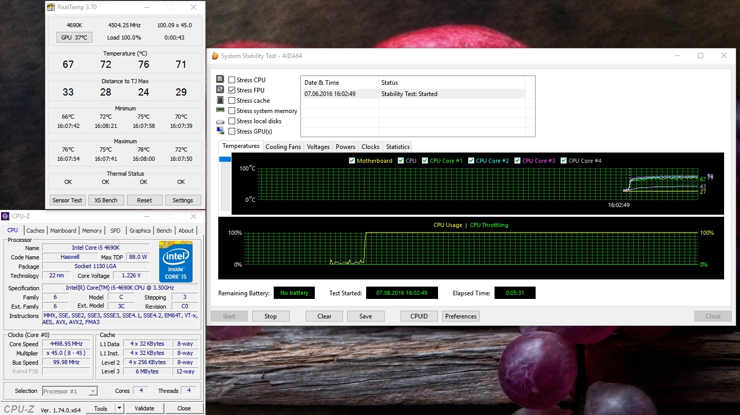The height and width of the screenshot is (415, 740).
Task: Toggle the CPU Core #1 graph checkbox
Action: click(425, 161)
